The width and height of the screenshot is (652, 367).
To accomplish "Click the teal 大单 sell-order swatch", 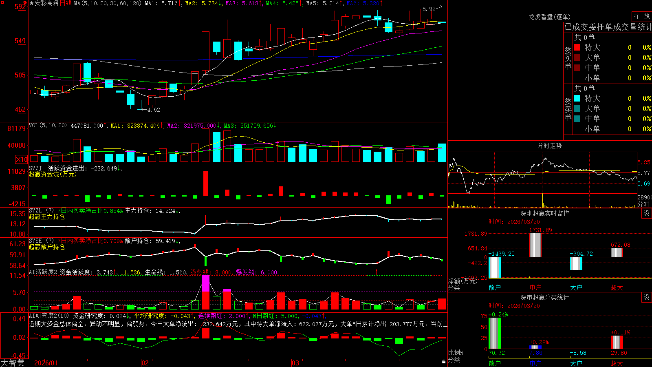I will point(577,108).
